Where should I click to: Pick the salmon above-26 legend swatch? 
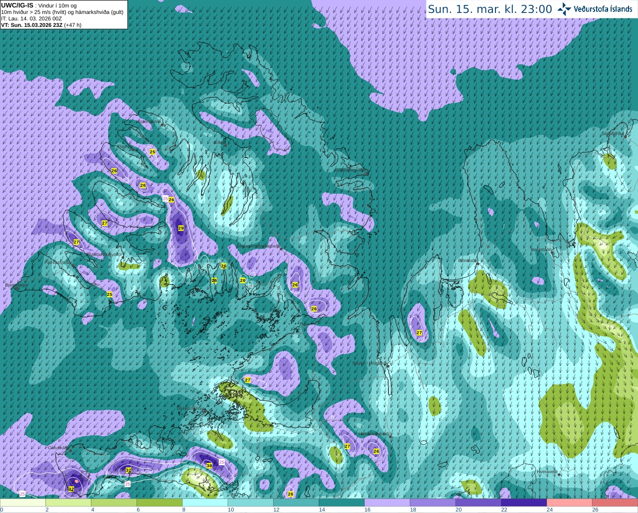coord(615,503)
